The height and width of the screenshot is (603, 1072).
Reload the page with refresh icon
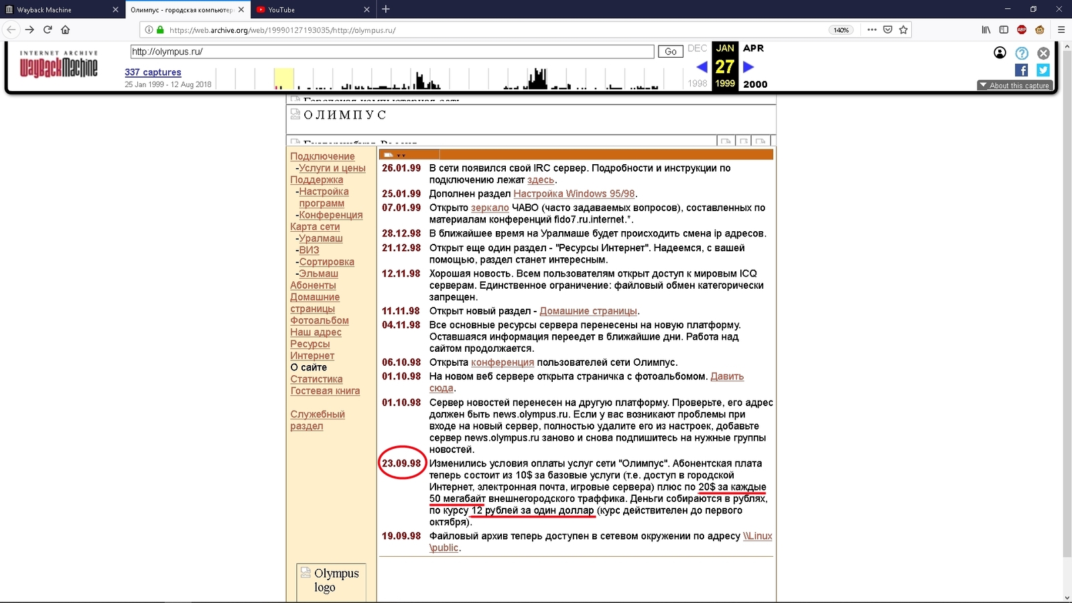click(x=48, y=29)
